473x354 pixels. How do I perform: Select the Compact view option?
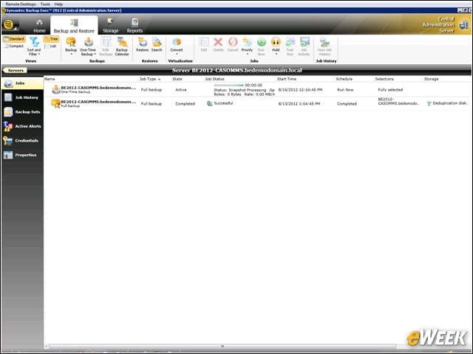[x=14, y=46]
